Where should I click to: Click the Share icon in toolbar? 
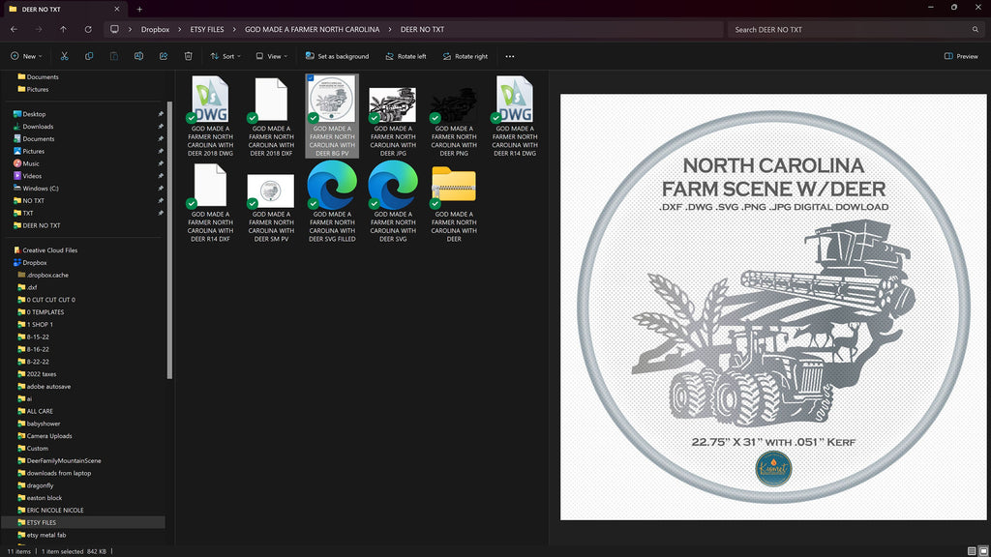163,56
